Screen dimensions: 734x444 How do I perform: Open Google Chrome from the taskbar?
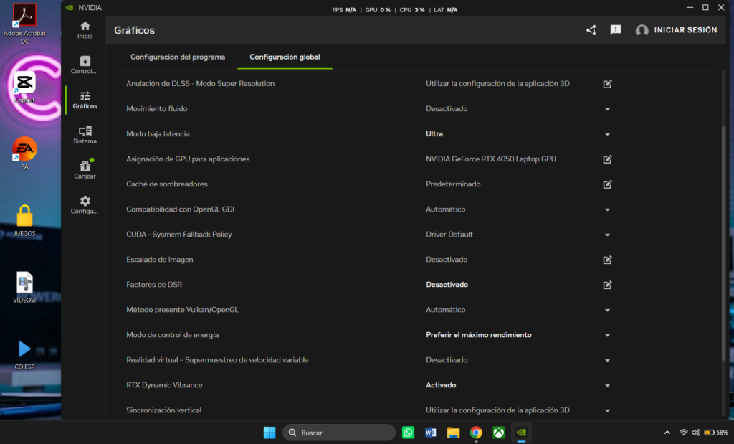[x=476, y=433]
